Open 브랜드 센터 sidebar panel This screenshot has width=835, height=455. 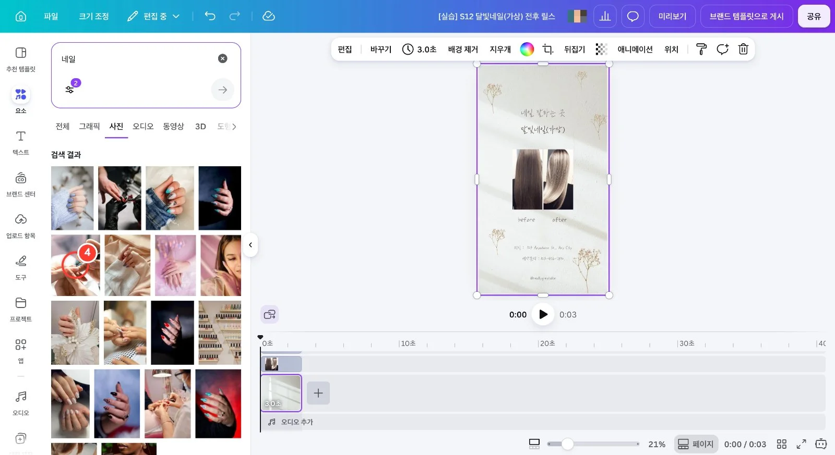point(21,184)
